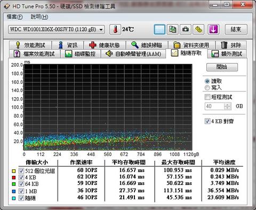Expand the WDC WD1001X06X drive dropdown
This screenshot has width=256, height=210.
[101, 29]
